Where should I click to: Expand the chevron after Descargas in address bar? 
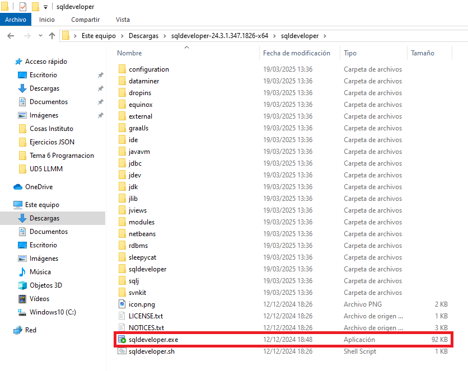[x=165, y=36]
